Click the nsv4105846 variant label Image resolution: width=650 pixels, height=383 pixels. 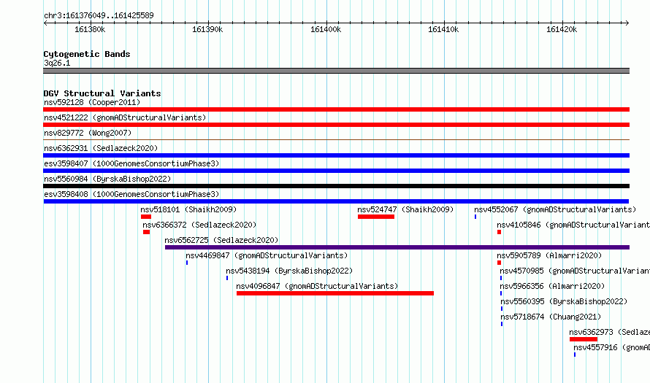(573, 225)
